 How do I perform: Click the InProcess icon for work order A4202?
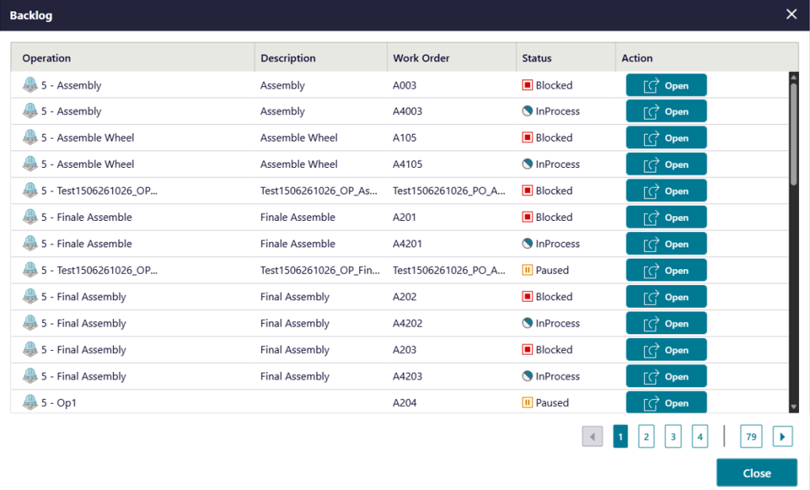[x=527, y=323]
